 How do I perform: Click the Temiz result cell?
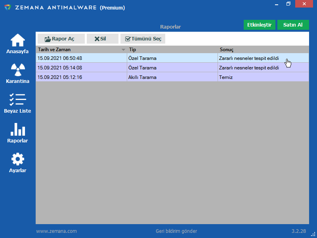point(263,77)
